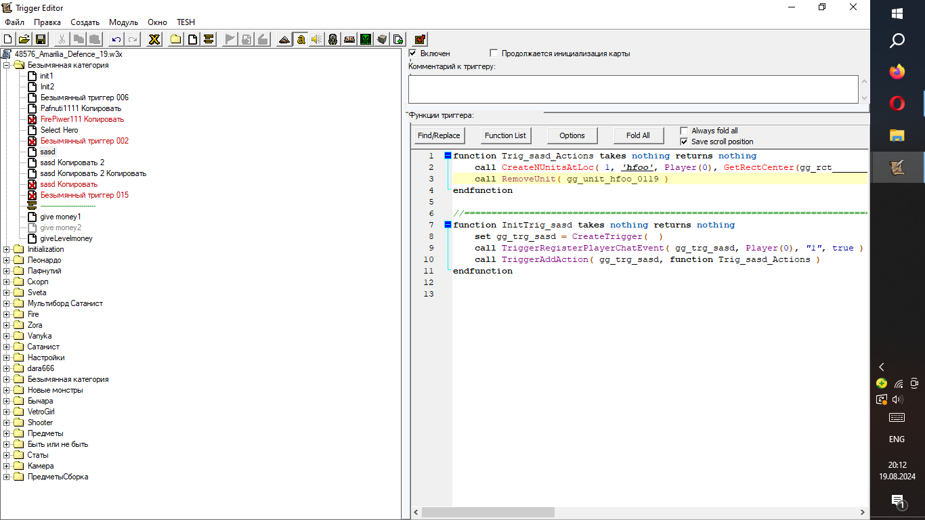Open map with the folder icon in toolbar
The image size is (925, 520).
(24, 39)
